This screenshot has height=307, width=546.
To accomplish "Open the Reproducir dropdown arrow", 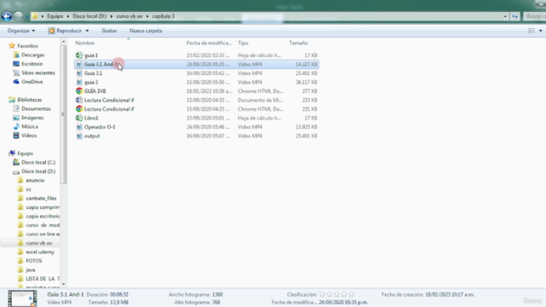I will 87,31.
